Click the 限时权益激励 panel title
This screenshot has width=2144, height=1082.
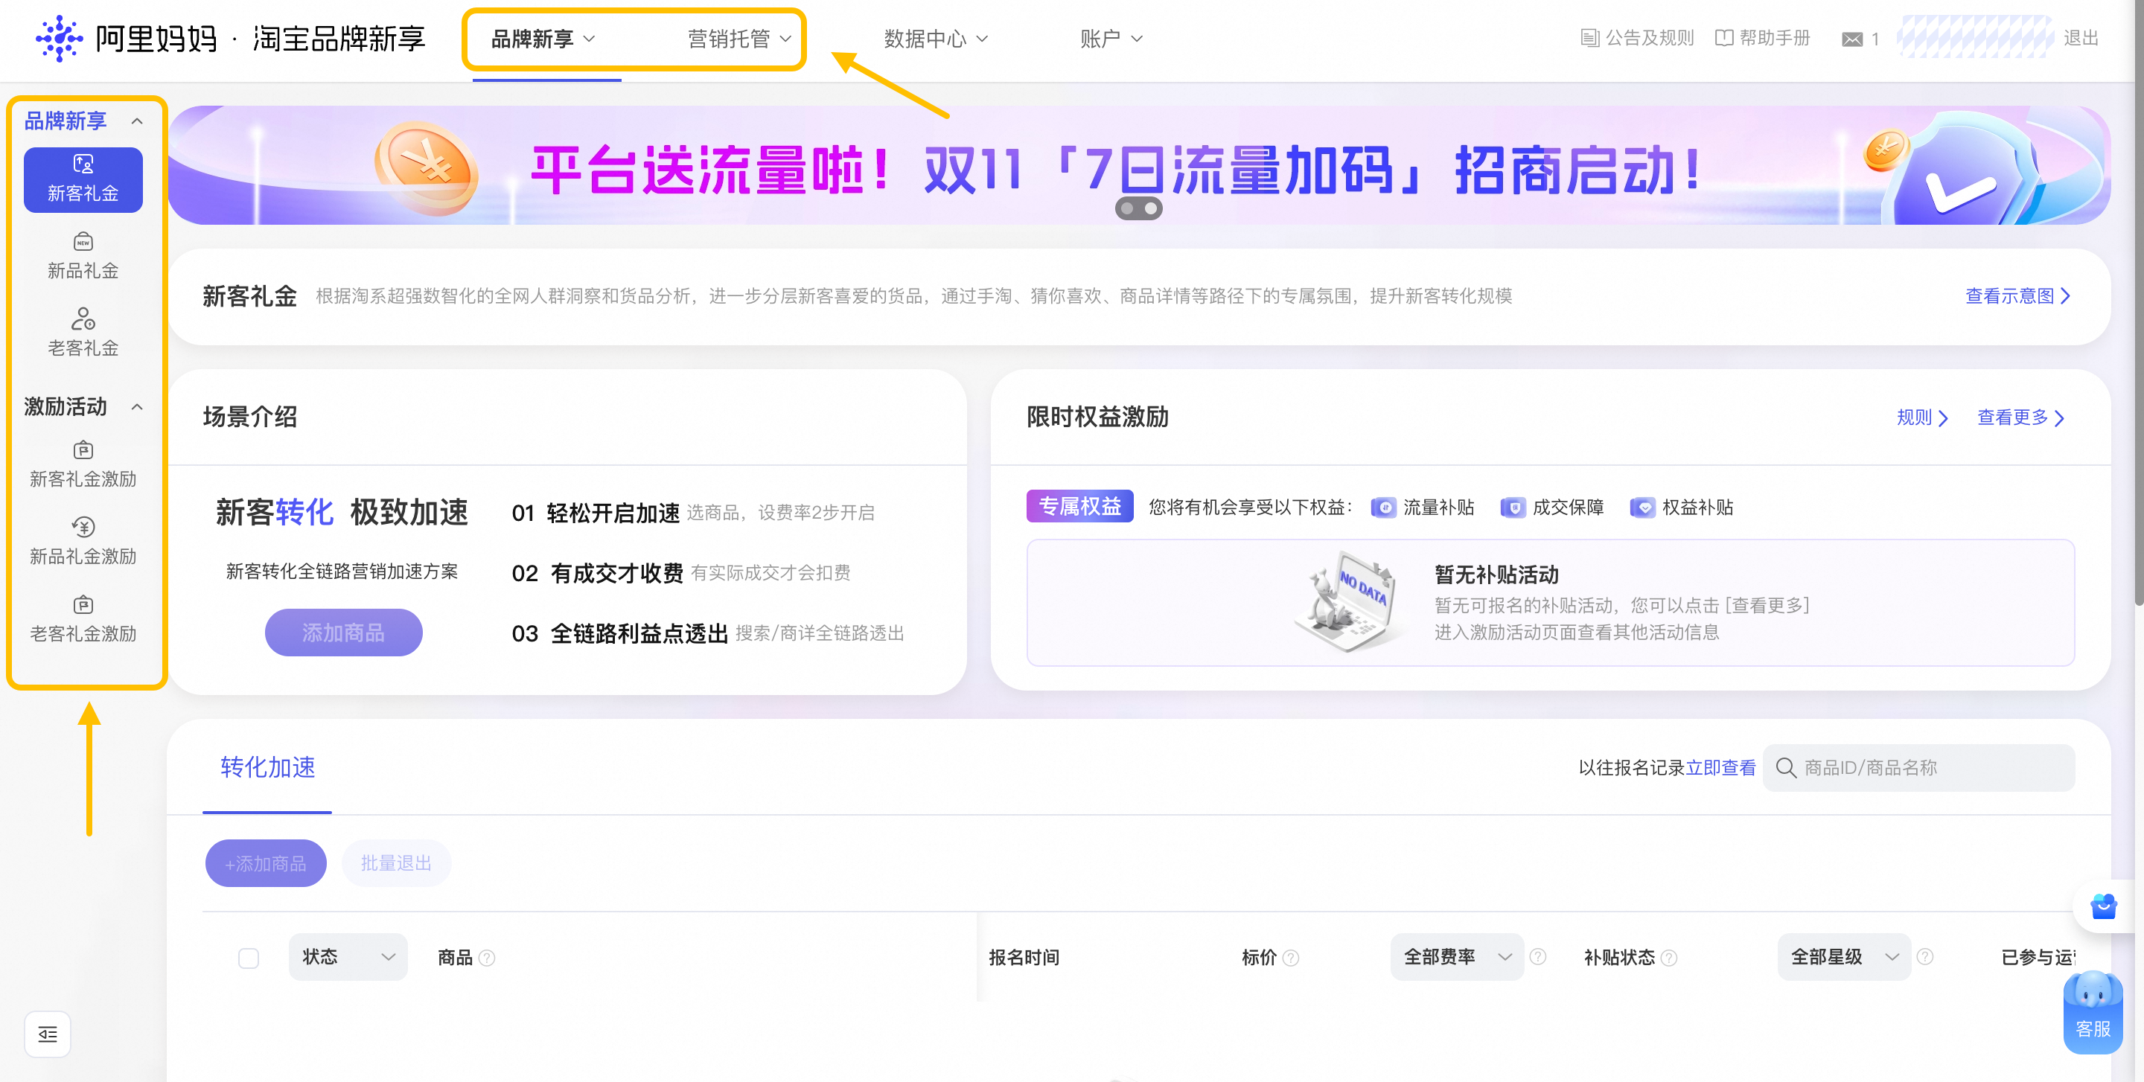[x=1097, y=417]
